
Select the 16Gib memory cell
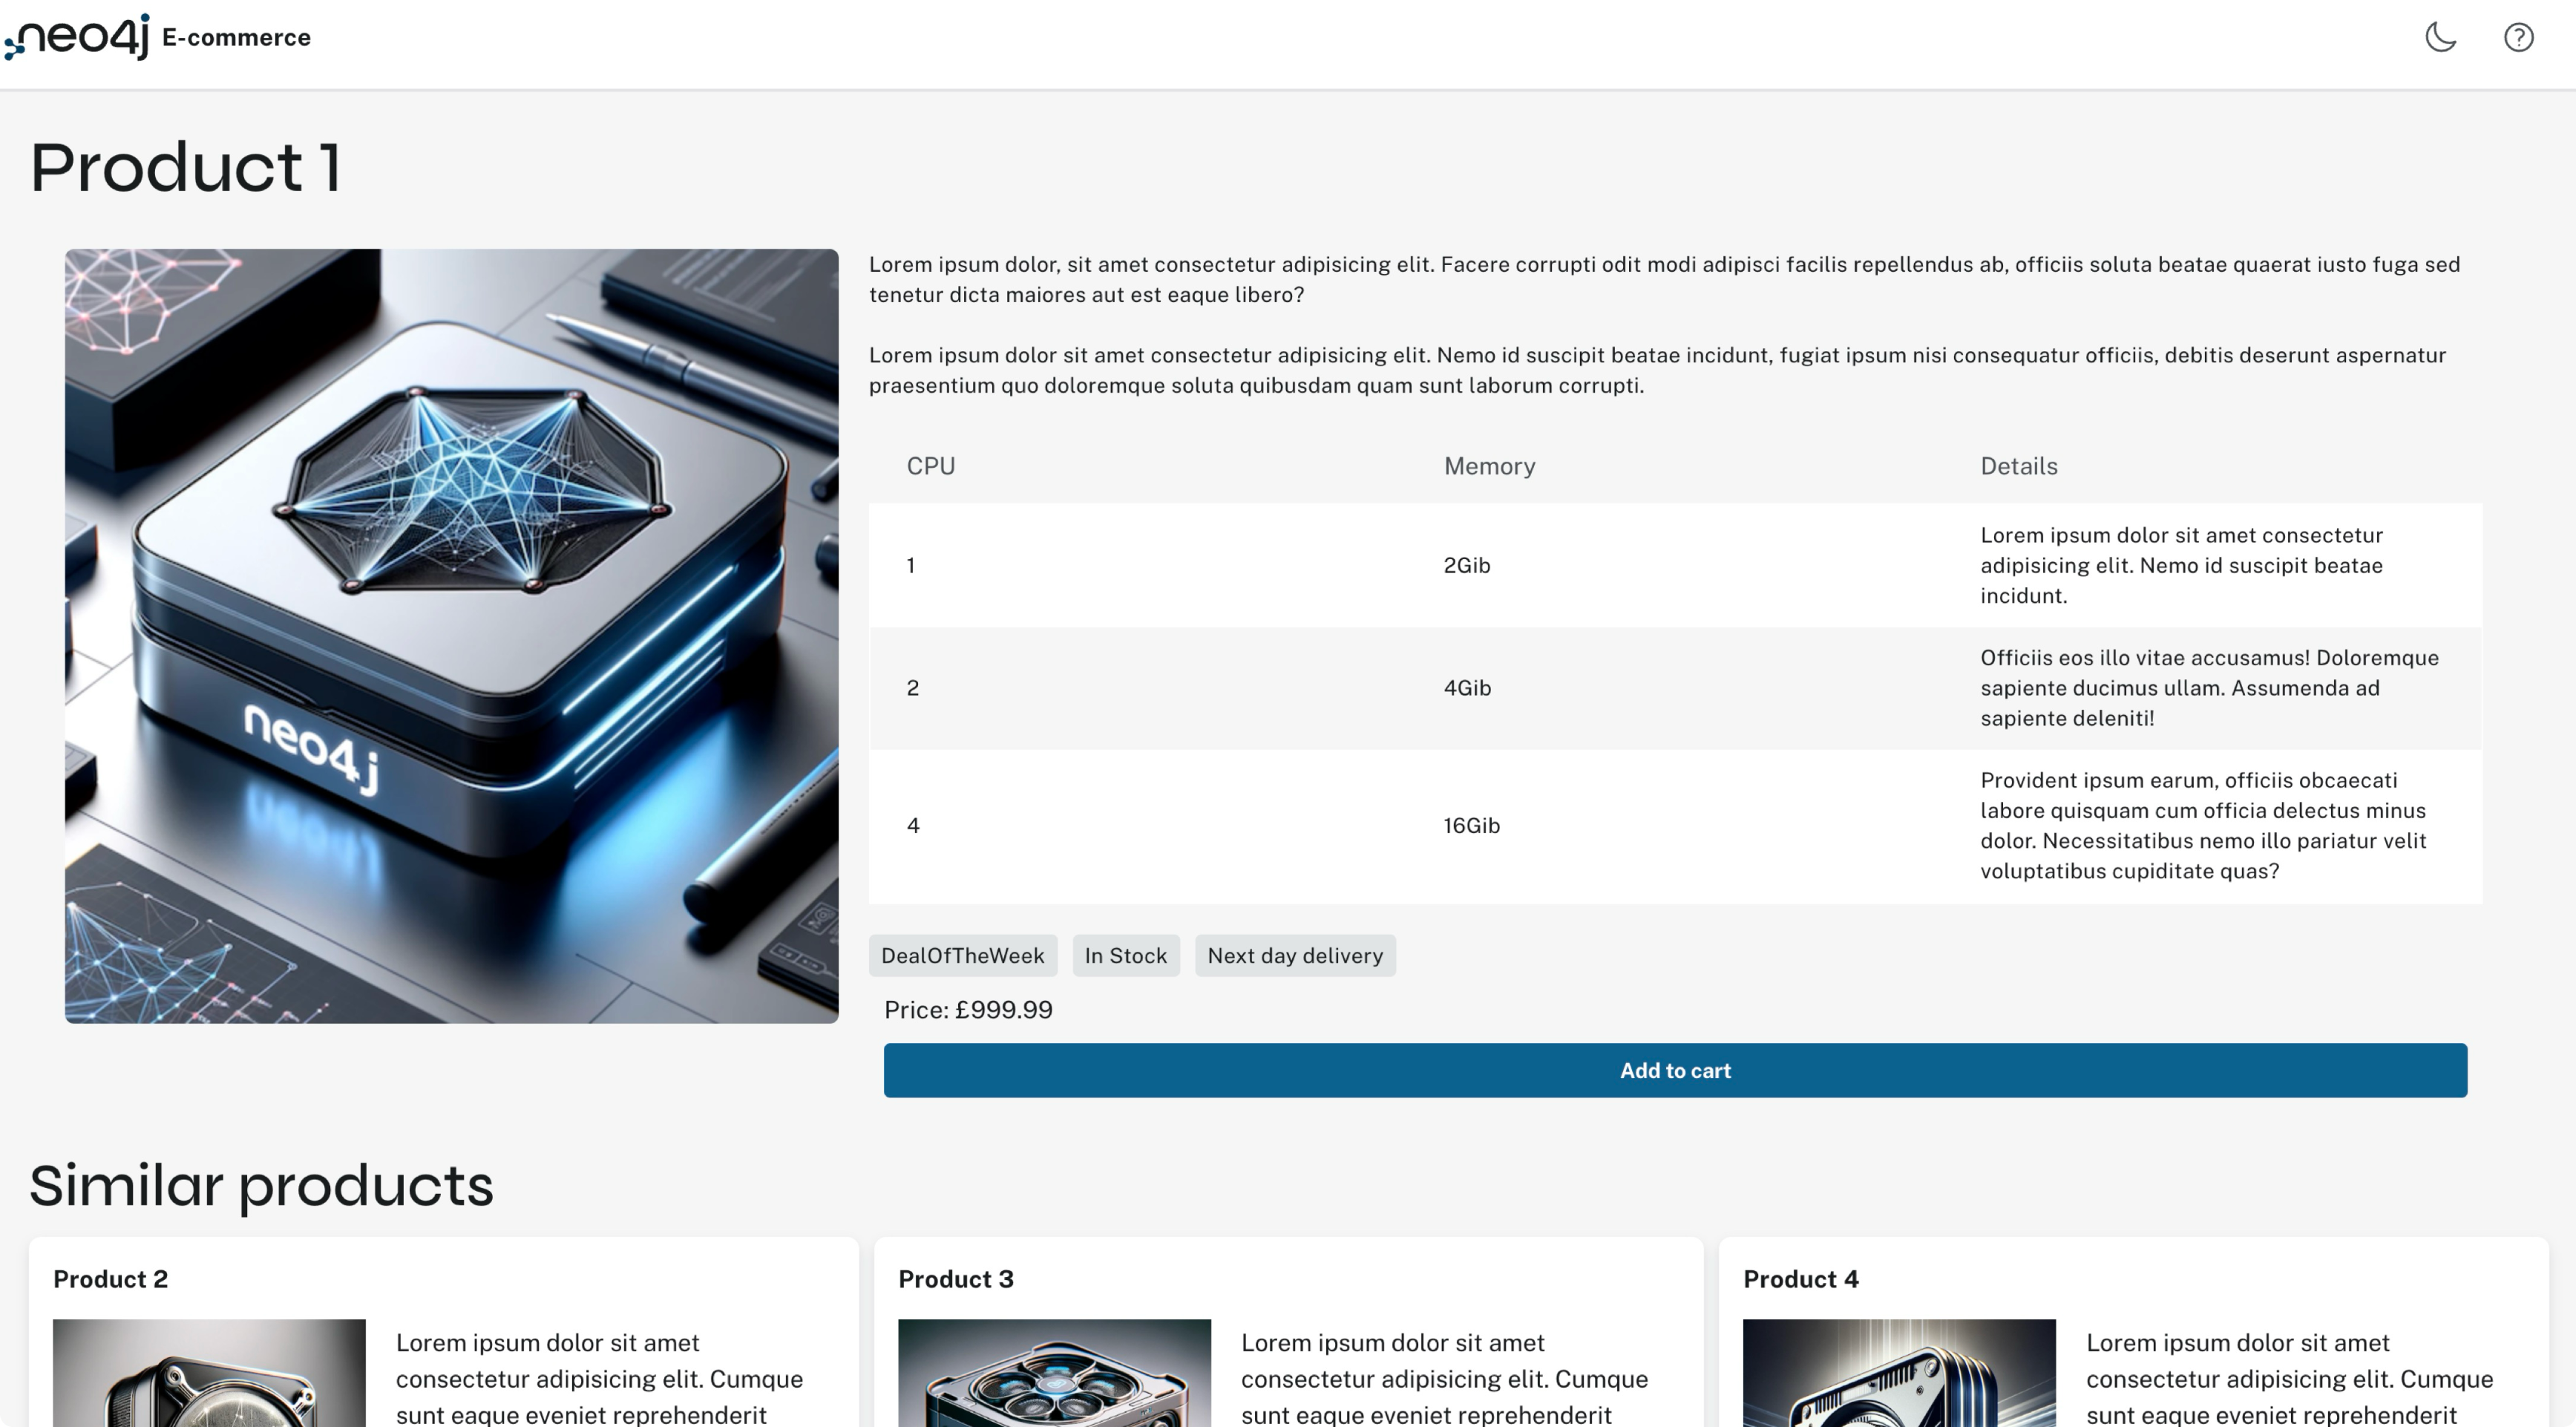coord(1471,826)
